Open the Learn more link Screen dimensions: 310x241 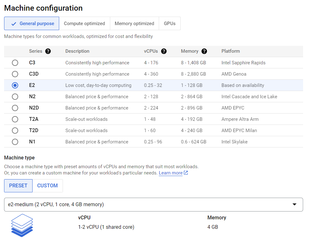point(171,173)
